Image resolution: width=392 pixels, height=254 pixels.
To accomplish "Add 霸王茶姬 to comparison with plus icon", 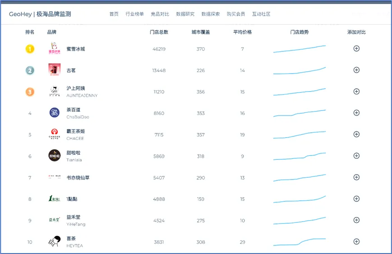I will click(x=356, y=134).
